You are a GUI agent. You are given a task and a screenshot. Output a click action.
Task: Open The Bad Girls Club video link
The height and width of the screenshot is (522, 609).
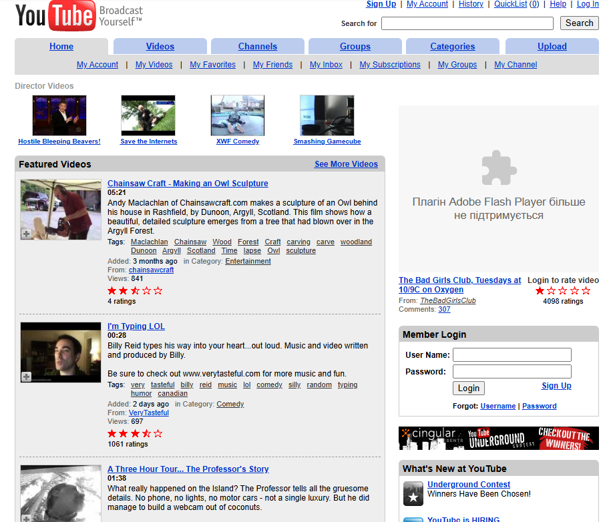tap(460, 284)
